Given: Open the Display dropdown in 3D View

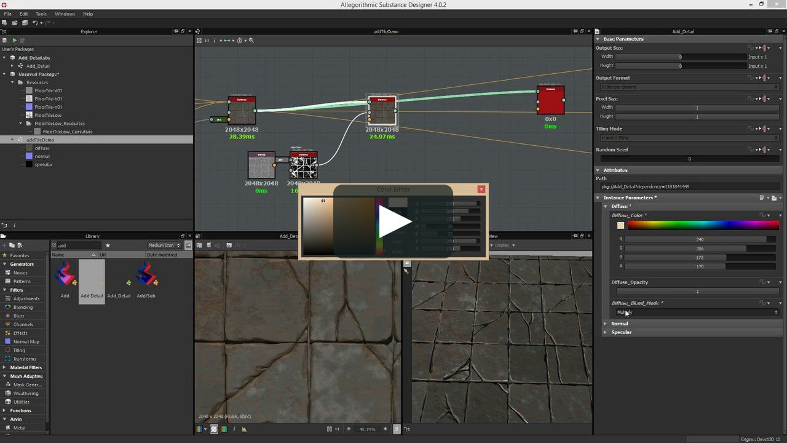Looking at the screenshot, I should tap(505, 245).
